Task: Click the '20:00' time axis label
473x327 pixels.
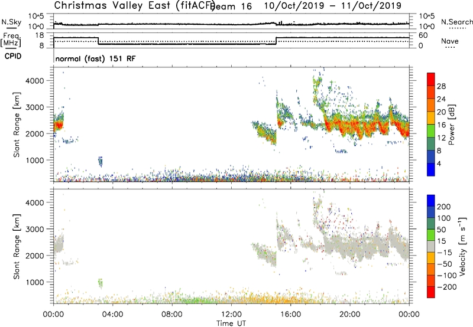Action: 350,315
